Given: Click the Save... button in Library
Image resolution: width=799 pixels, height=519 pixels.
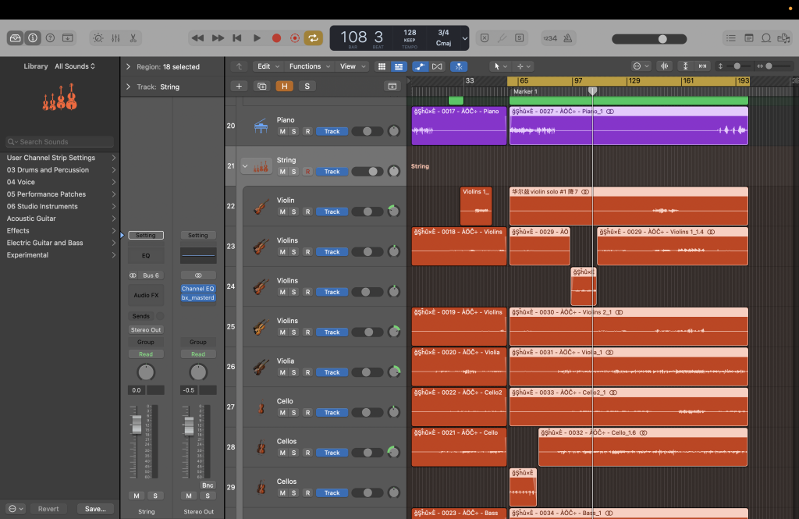Looking at the screenshot, I should [95, 509].
